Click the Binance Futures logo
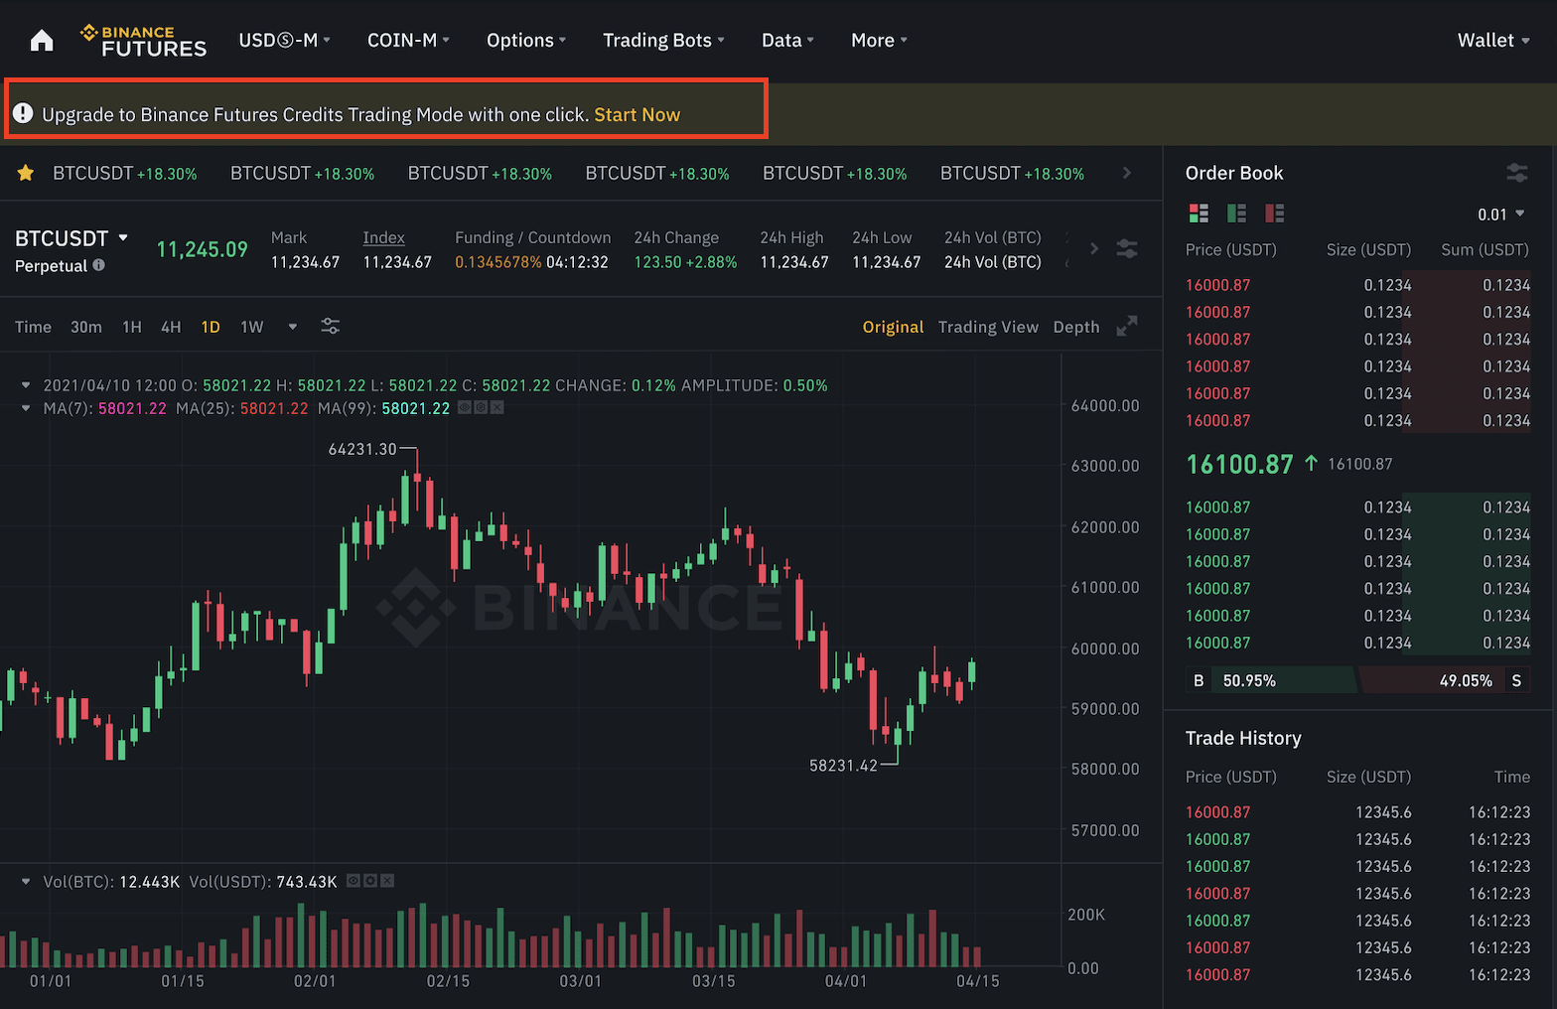Screen dimensions: 1557x1009 144,41
